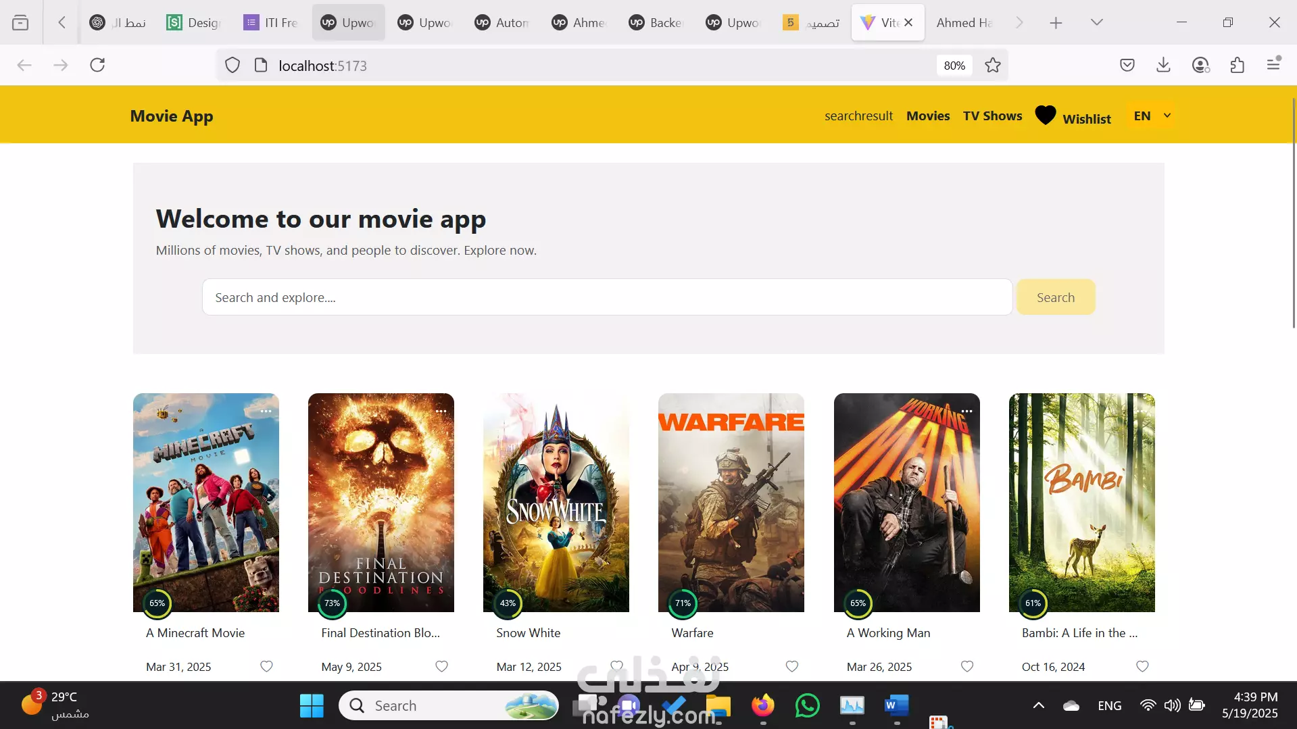Open WhatsApp from the taskbar
The width and height of the screenshot is (1297, 729).
(x=808, y=706)
